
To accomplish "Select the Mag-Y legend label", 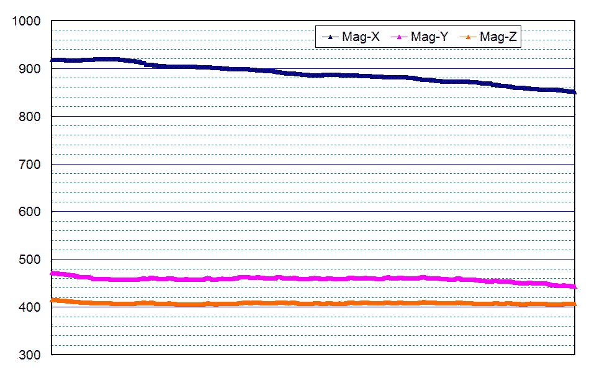I will click(x=429, y=37).
